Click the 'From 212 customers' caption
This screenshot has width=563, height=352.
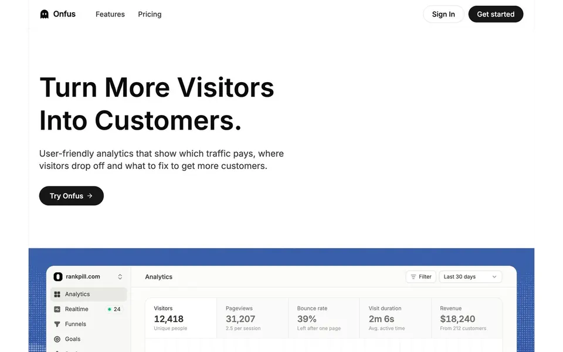[x=463, y=329]
